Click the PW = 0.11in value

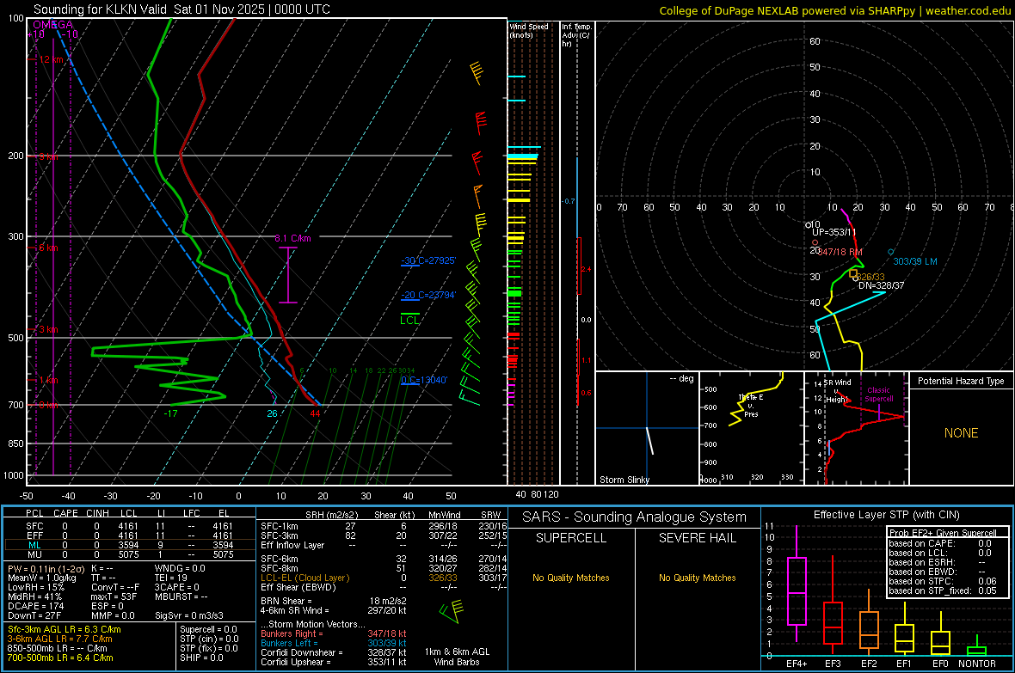[45, 568]
